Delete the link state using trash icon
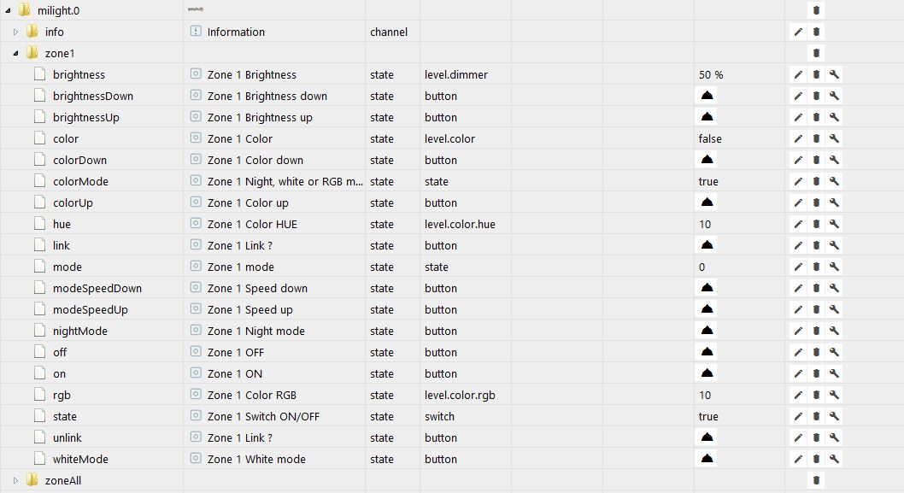 pos(816,245)
